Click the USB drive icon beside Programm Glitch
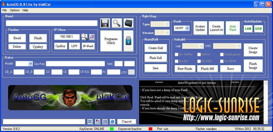 click(129, 41)
